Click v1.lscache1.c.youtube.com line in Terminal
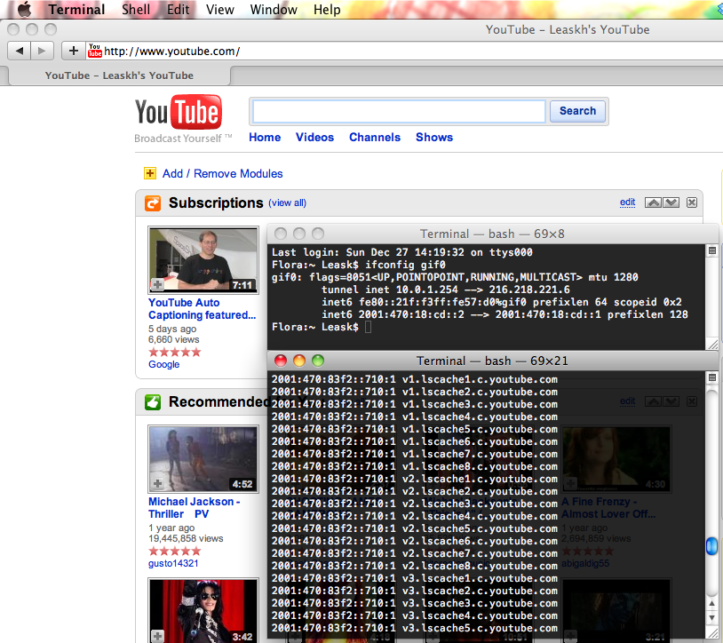Image resolution: width=723 pixels, height=643 pixels. pyautogui.click(x=415, y=379)
